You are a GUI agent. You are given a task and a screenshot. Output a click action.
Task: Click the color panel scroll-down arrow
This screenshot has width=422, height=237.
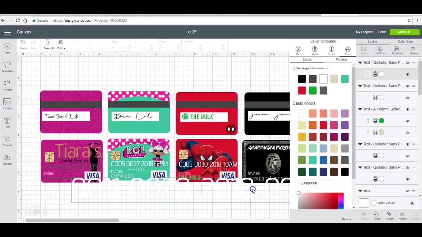click(354, 208)
